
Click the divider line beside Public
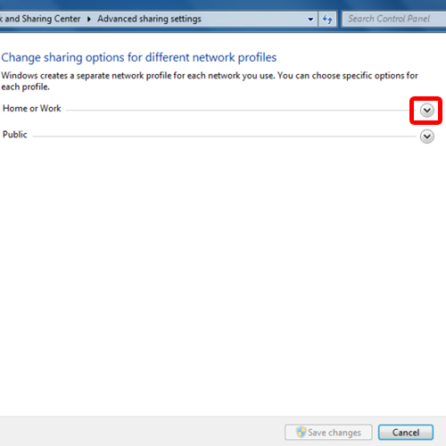click(x=224, y=136)
